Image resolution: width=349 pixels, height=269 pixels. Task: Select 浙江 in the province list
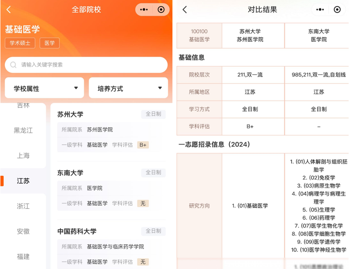23,206
